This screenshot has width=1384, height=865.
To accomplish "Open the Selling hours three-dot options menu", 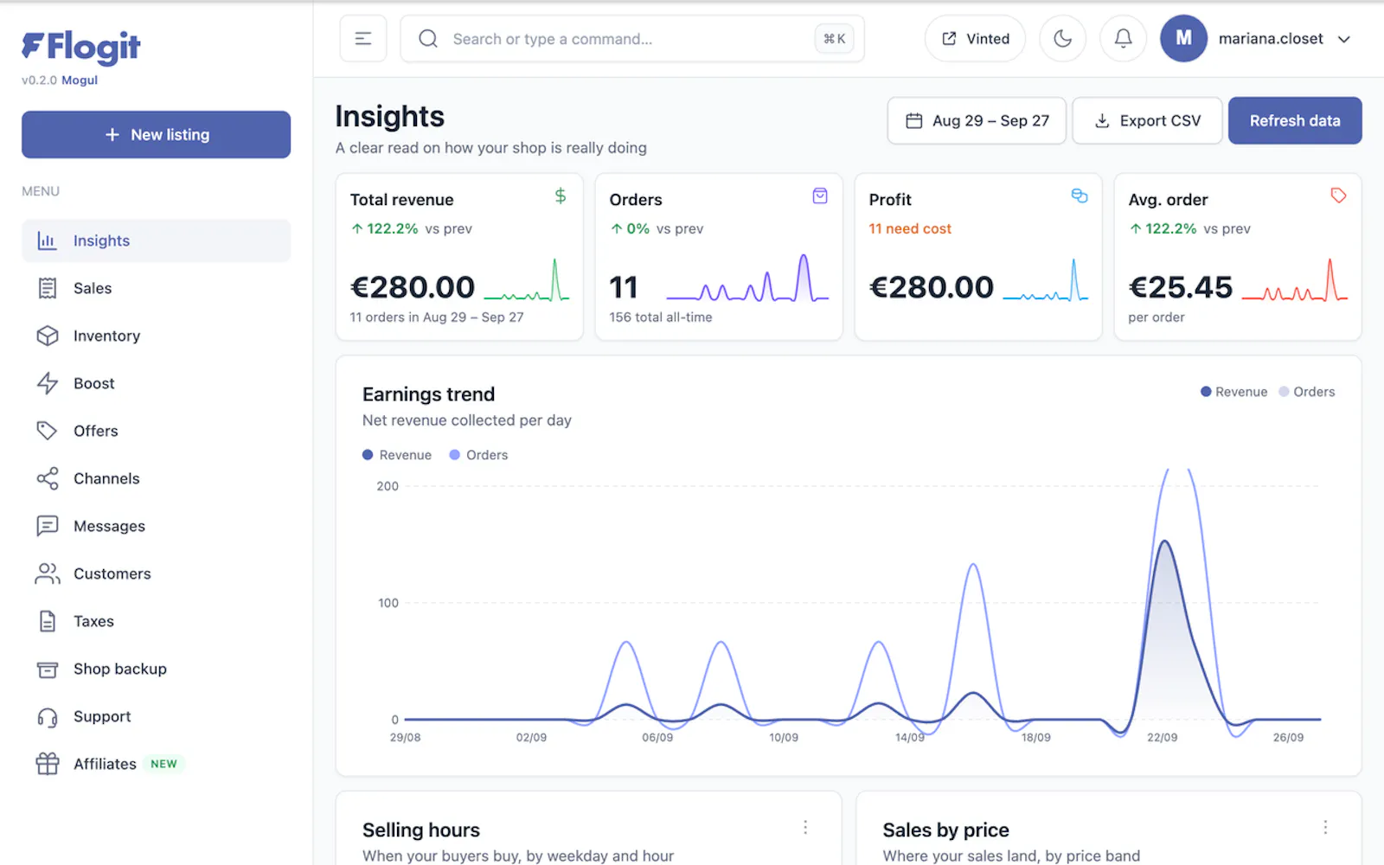I will click(x=805, y=828).
